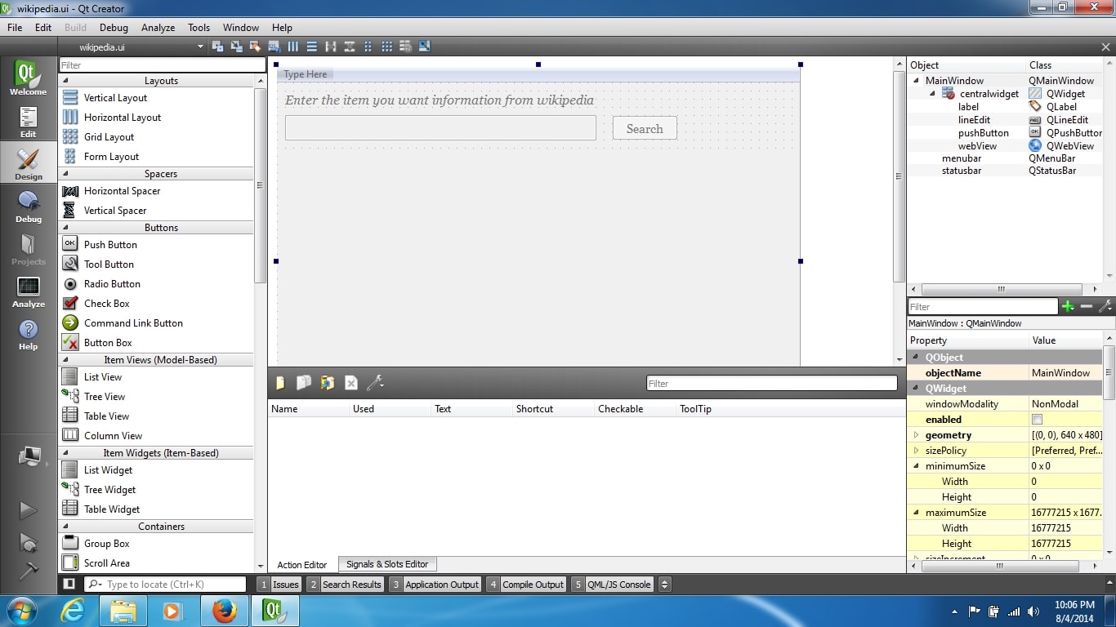Screen dimensions: 1116x627
Task: Apply Lay Out Horizontally from toolbar
Action: [x=293, y=47]
